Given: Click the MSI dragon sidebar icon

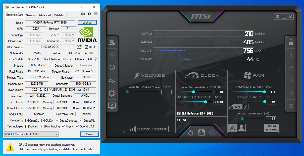Looking at the screenshot, I should click(x=112, y=42).
